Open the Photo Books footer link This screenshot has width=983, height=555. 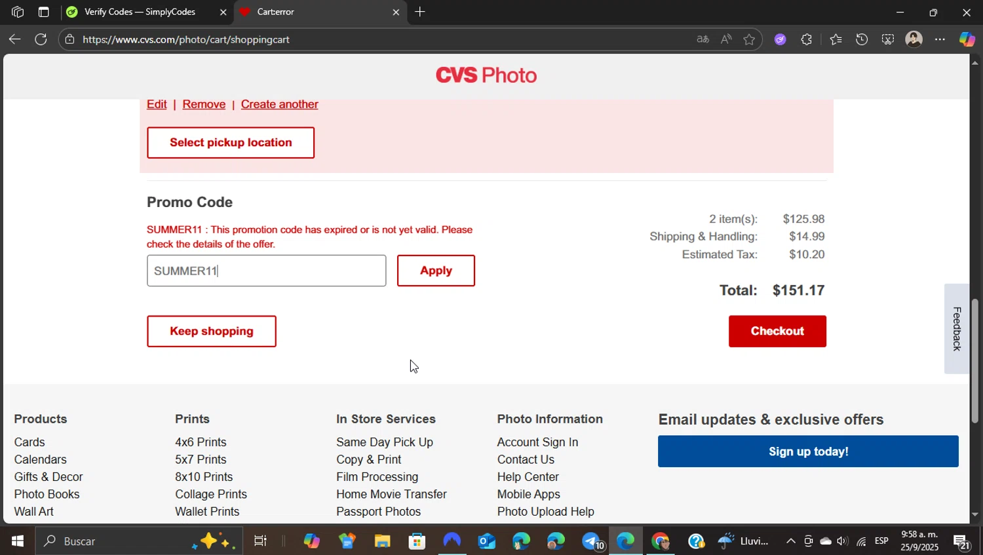click(47, 494)
